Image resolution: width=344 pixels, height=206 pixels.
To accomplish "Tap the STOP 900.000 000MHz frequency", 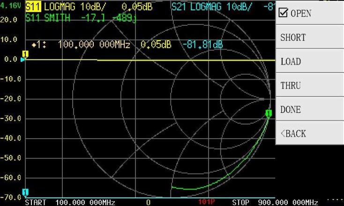I will [x=275, y=202].
